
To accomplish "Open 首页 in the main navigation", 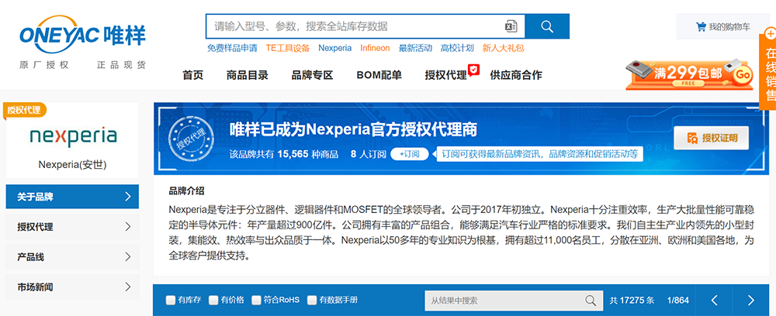I will [193, 75].
